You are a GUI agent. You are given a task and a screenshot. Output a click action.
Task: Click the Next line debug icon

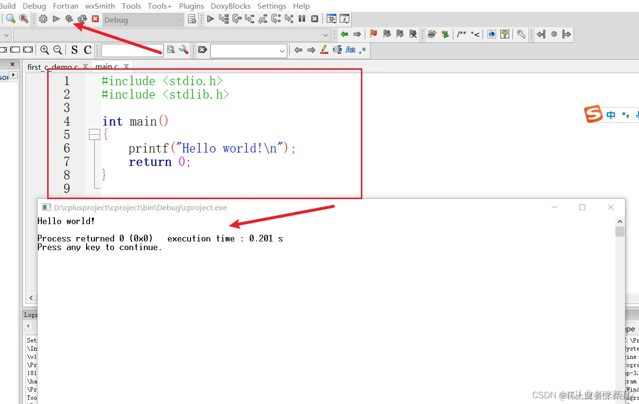pyautogui.click(x=237, y=19)
